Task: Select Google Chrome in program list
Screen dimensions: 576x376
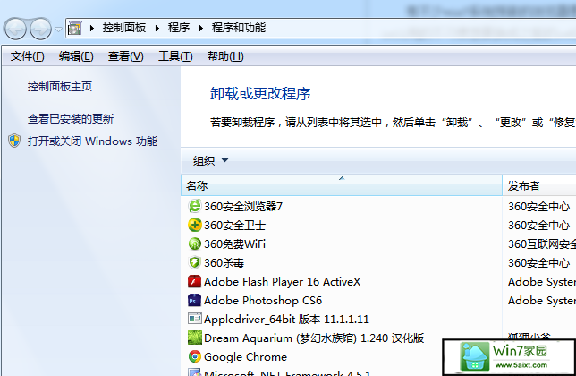Action: pos(245,357)
